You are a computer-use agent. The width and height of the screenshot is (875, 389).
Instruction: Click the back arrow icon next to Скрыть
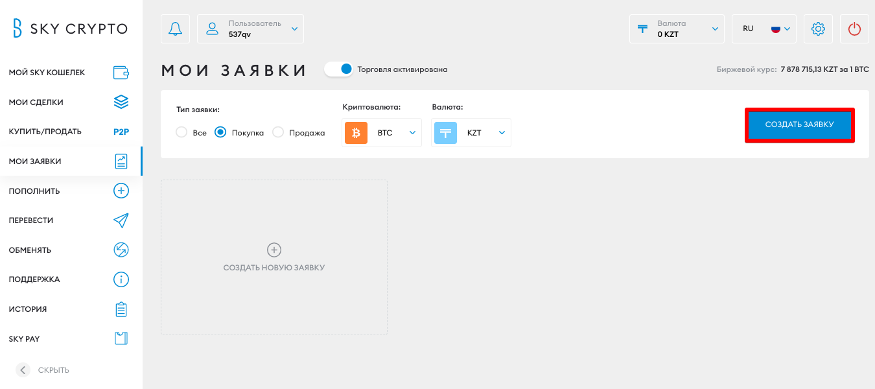click(x=23, y=370)
